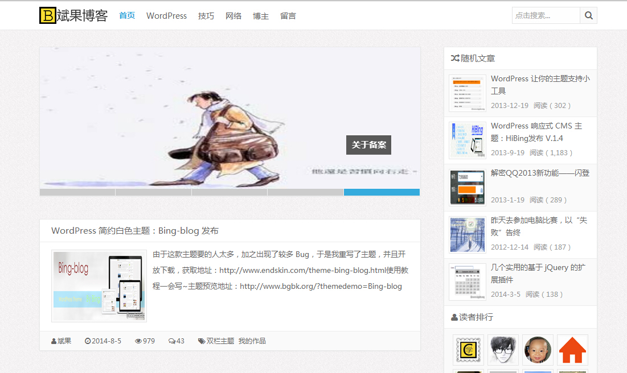627x373 pixels.
Task: Open thumbnail for WordPress 让你的主题支持小工具
Action: pos(468,93)
